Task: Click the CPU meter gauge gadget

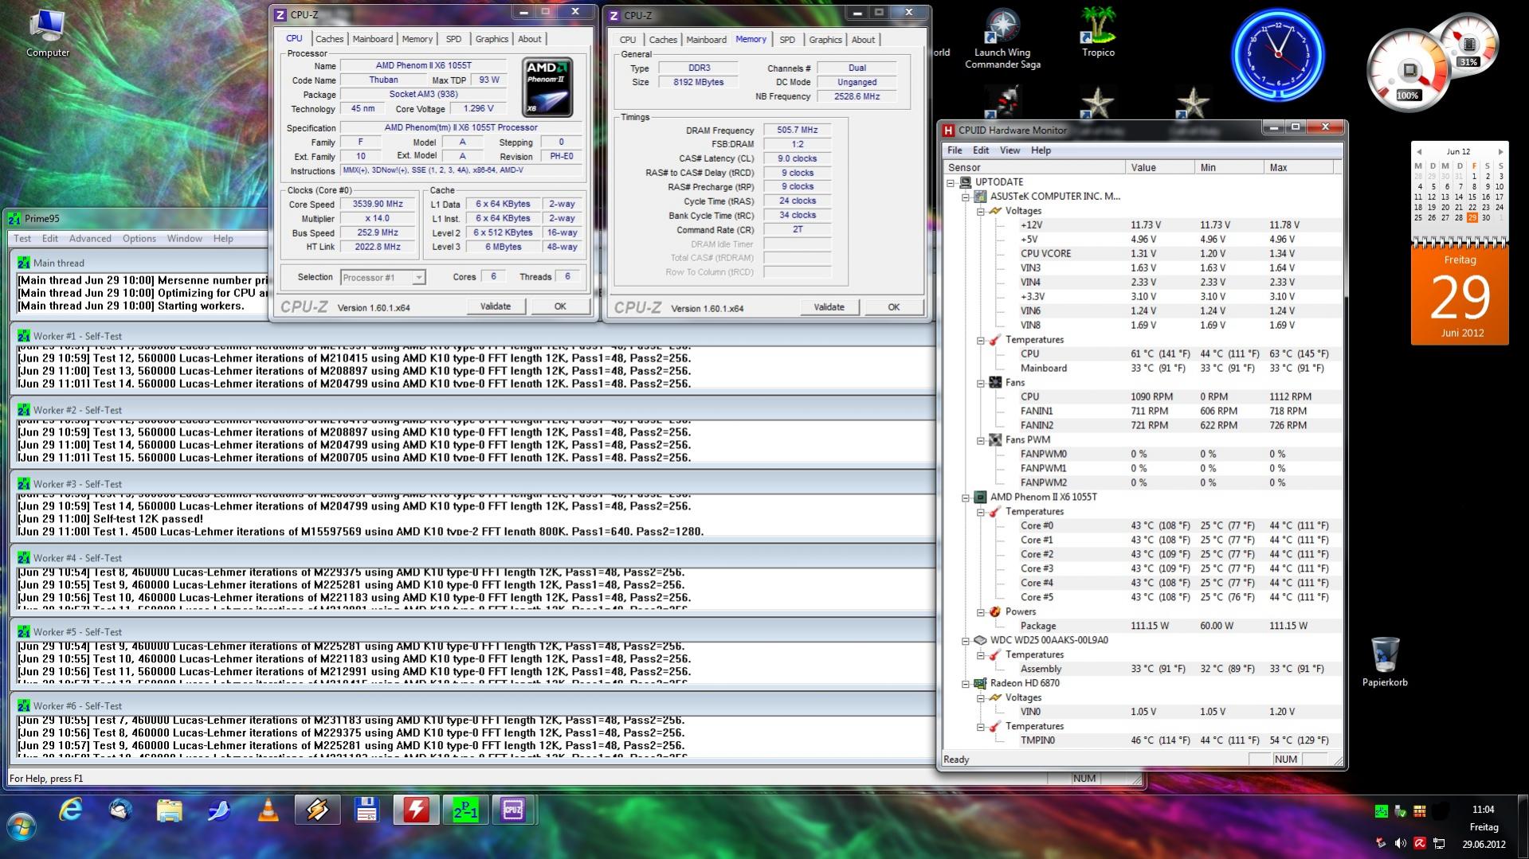Action: (x=1408, y=72)
